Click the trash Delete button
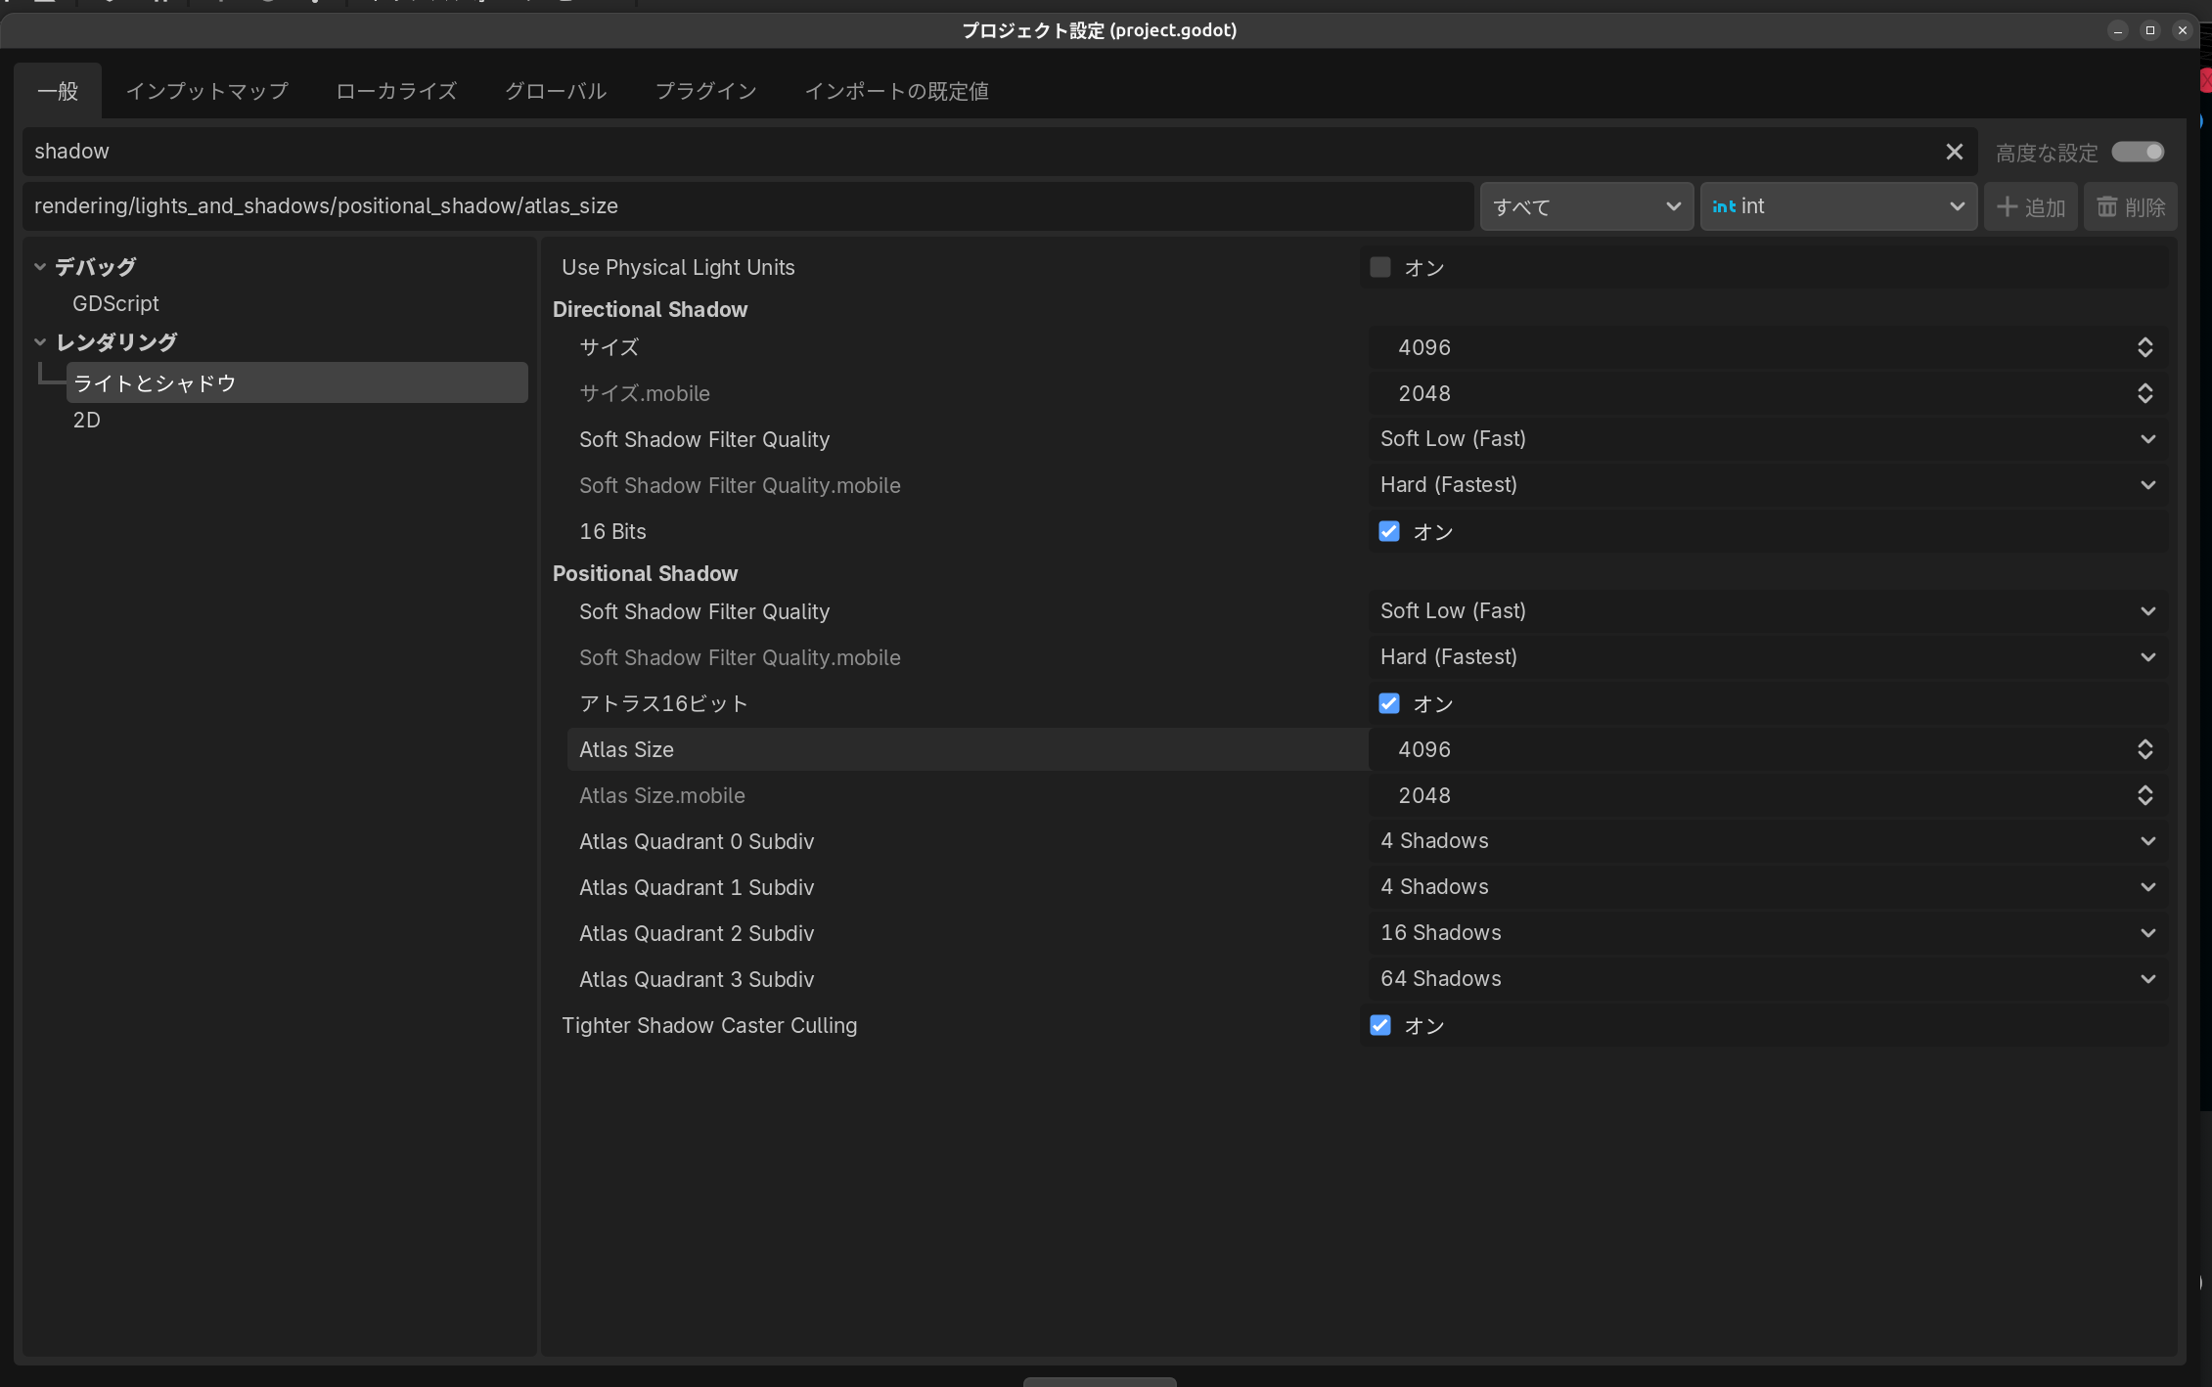The image size is (2212, 1387). point(2130,206)
